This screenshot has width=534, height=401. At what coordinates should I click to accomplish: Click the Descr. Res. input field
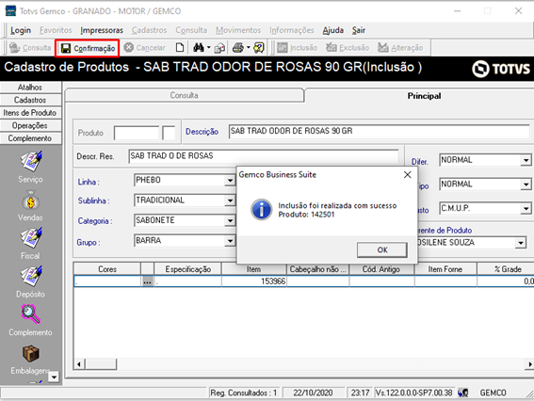[x=264, y=156]
